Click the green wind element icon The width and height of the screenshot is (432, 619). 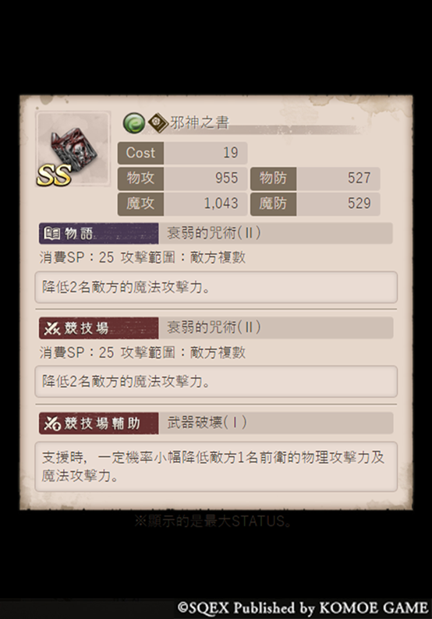pyautogui.click(x=134, y=122)
